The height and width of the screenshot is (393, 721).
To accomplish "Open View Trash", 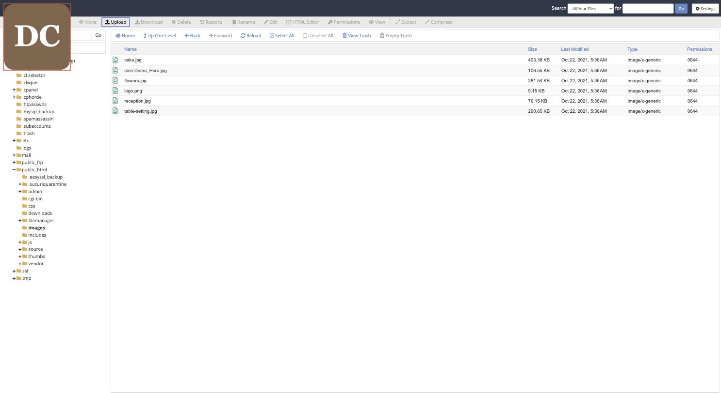I will (357, 35).
